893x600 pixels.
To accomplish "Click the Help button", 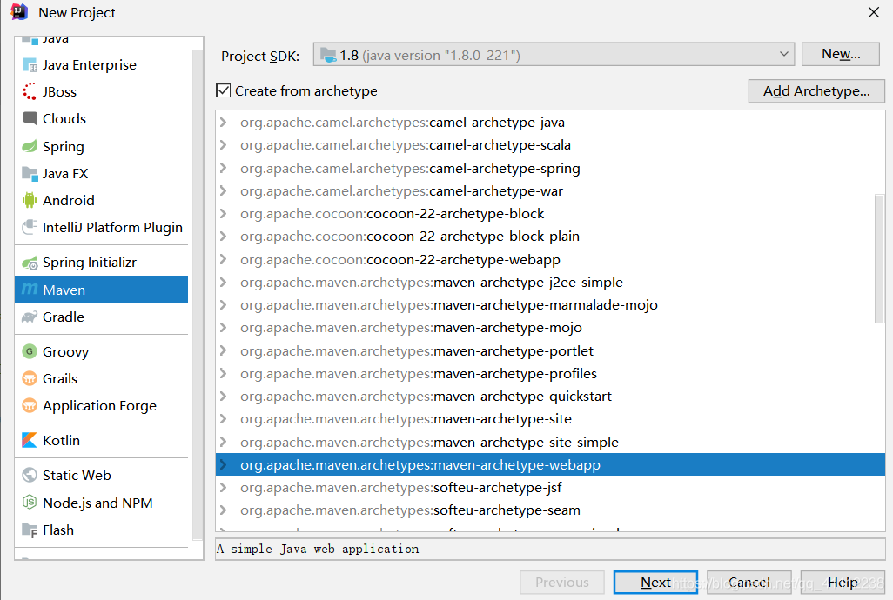I will pyautogui.click(x=843, y=583).
